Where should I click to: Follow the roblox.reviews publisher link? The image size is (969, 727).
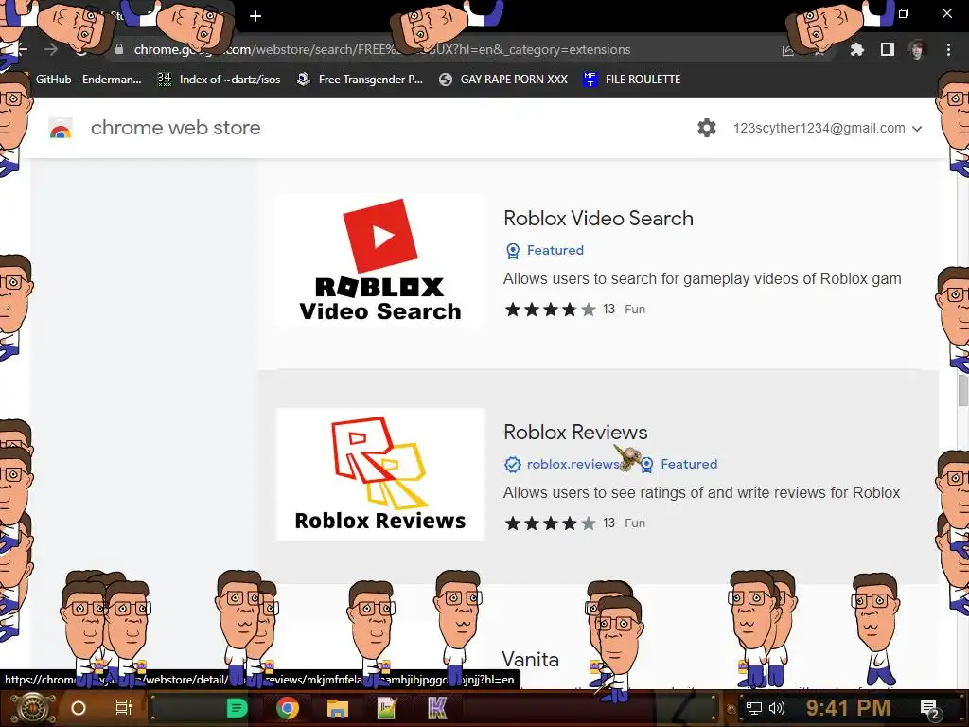click(573, 464)
